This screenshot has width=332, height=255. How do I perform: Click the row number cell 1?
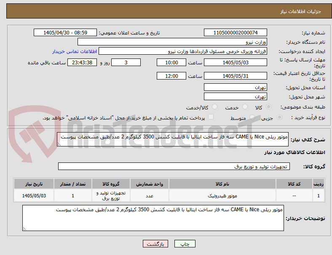pos(318,196)
